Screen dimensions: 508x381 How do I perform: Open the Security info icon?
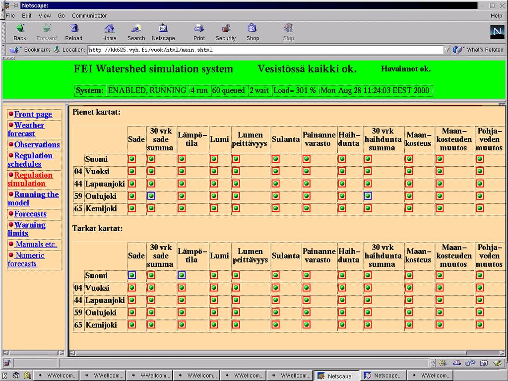[x=226, y=28]
